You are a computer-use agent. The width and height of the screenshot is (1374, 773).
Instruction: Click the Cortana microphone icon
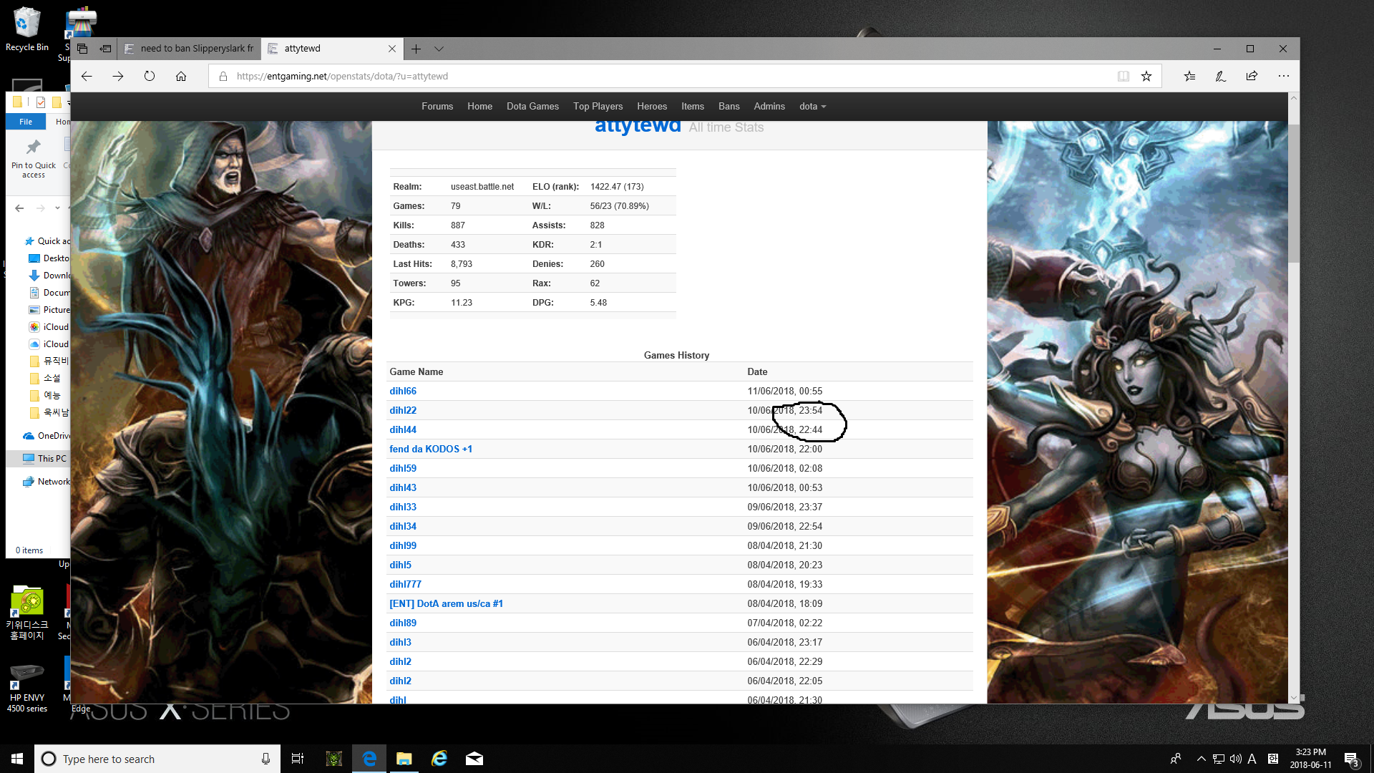pos(265,759)
